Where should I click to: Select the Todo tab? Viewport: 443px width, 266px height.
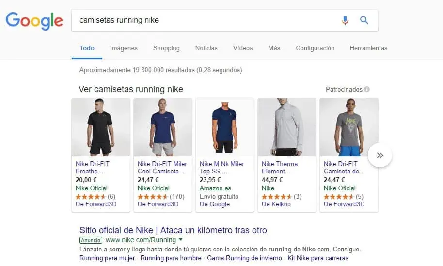click(x=87, y=48)
